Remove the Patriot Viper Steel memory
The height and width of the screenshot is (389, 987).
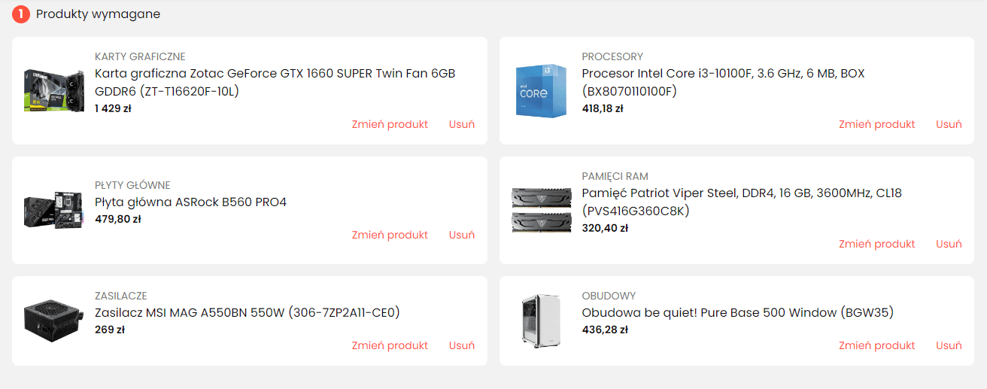pos(949,244)
